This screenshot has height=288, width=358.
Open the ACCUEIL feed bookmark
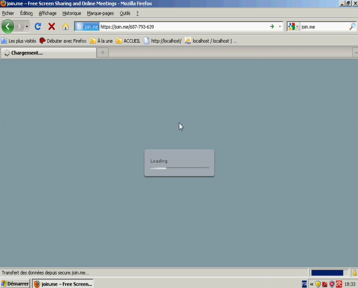(x=129, y=41)
